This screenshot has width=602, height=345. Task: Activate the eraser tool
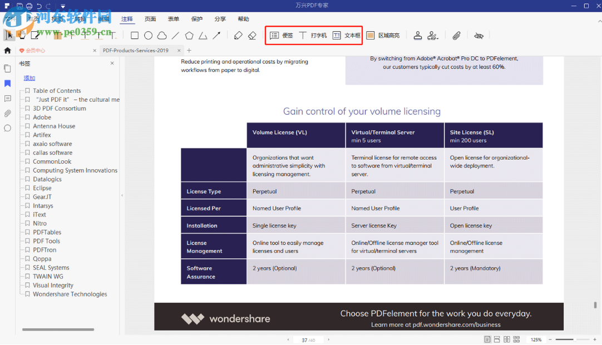point(252,36)
